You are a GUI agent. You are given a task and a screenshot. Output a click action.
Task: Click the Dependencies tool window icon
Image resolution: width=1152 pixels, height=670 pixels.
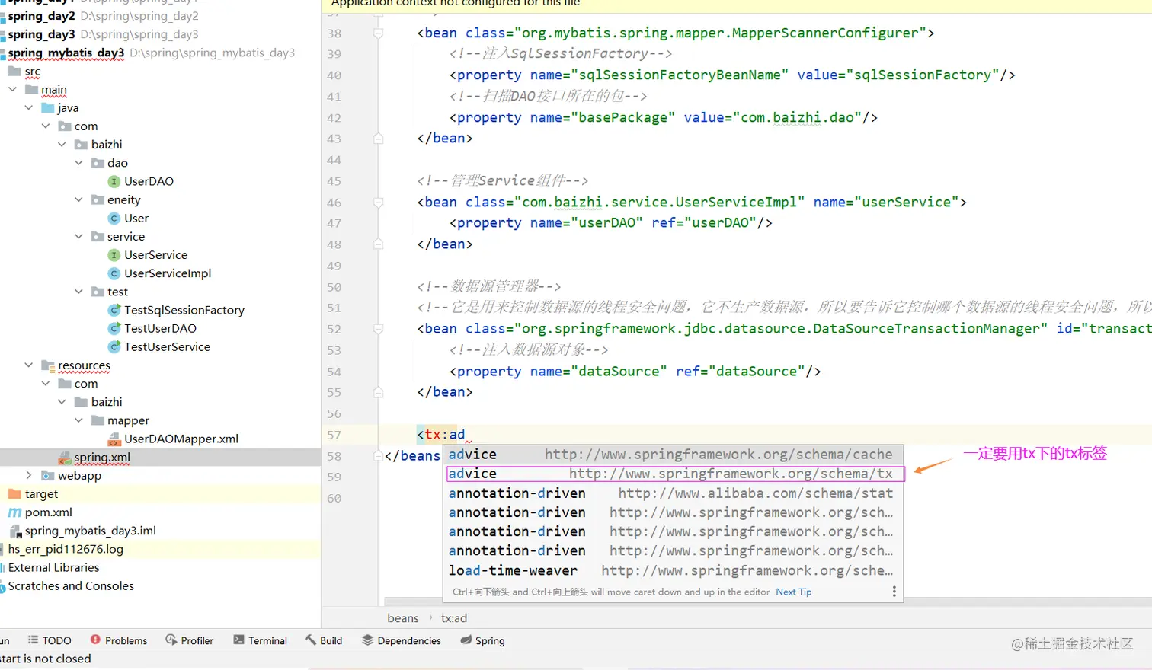click(x=367, y=640)
